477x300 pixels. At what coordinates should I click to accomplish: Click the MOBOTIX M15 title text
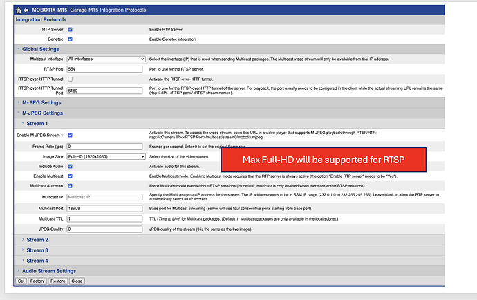[50, 10]
